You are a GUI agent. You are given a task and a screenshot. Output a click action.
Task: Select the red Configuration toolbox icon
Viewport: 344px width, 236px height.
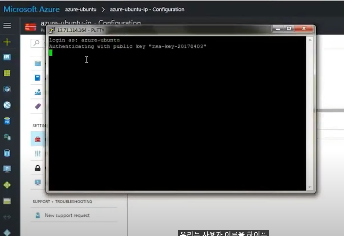tap(38, 139)
